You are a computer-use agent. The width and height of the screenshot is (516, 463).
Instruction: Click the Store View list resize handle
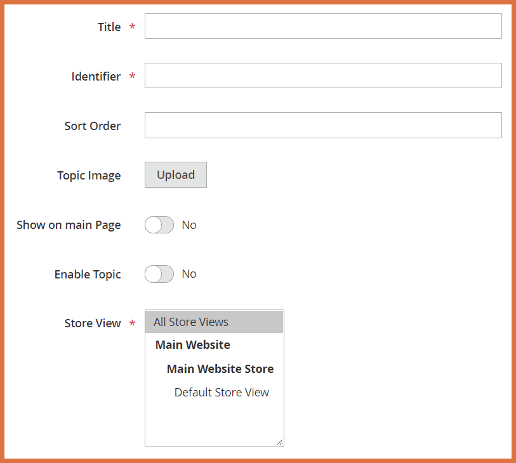tap(280, 442)
